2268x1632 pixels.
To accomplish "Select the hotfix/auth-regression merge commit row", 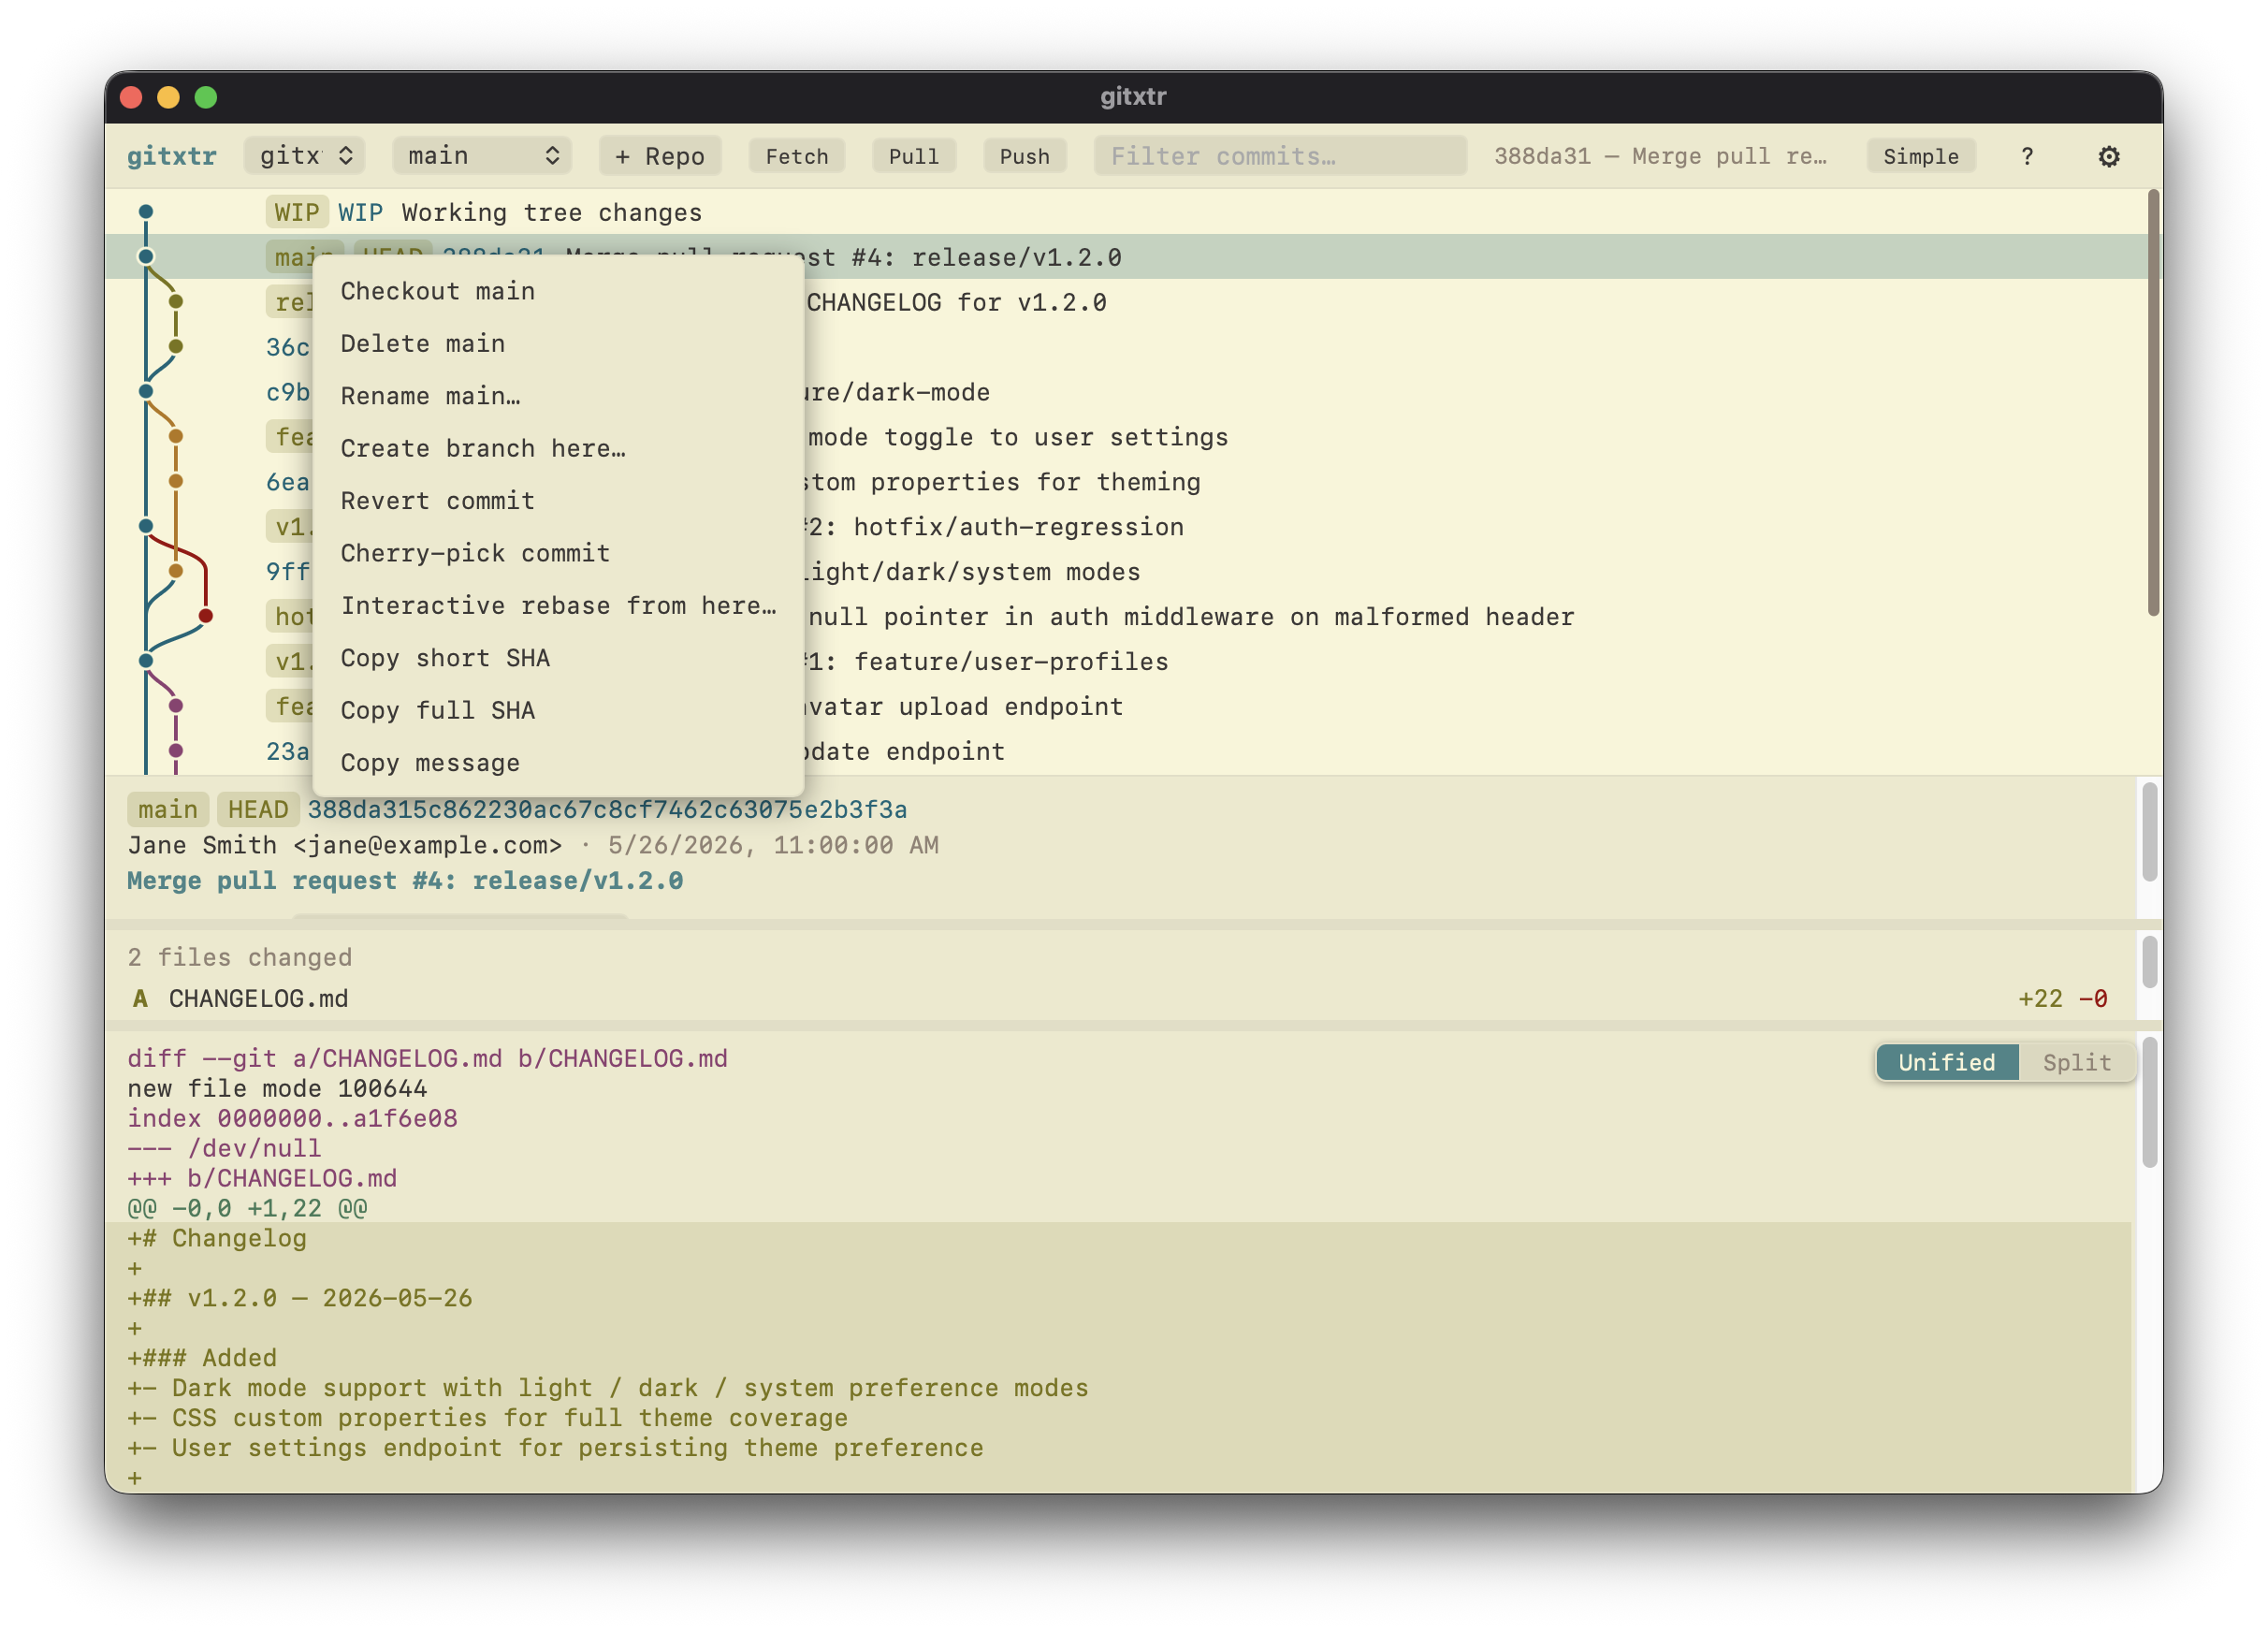I will point(1125,526).
